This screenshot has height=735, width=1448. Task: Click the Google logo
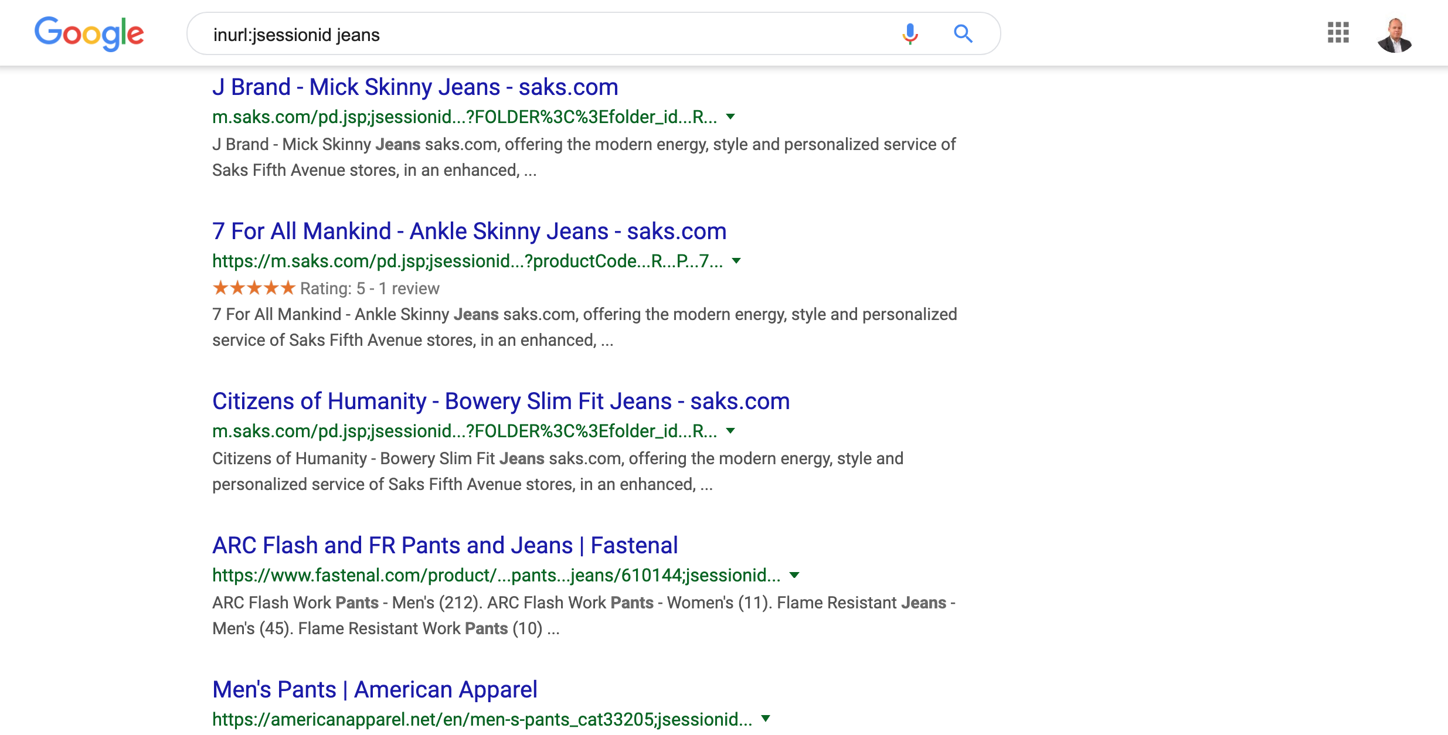(x=89, y=34)
